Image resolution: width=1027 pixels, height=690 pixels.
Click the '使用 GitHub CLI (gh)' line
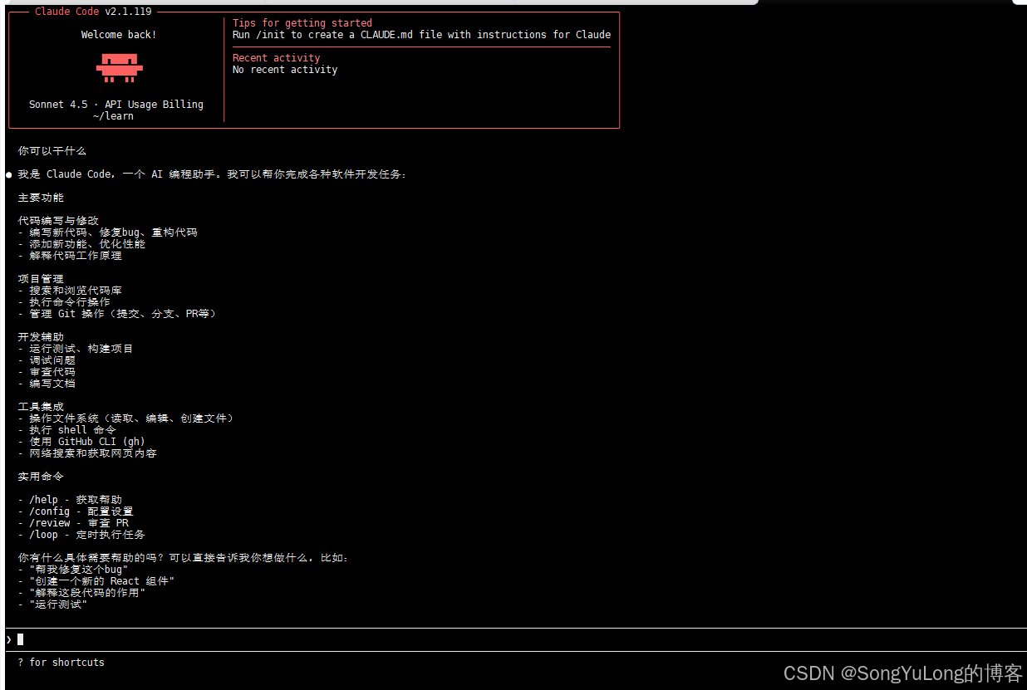tap(81, 442)
